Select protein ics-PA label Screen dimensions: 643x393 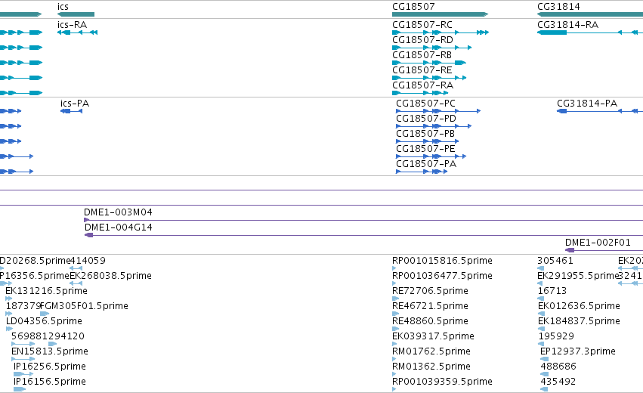pos(75,104)
